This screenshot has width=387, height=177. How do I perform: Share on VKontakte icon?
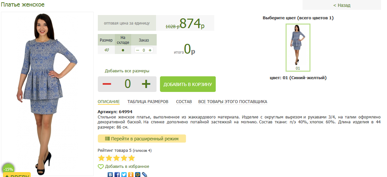(110, 174)
